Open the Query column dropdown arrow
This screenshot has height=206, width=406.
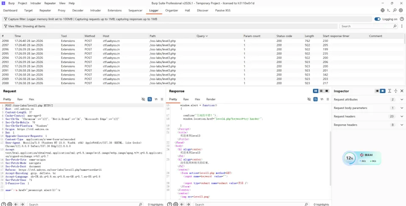(207, 36)
